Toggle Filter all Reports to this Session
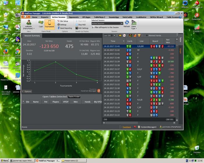 click(x=105, y=27)
